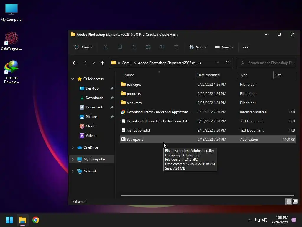Image resolution: width=302 pixels, height=227 pixels.
Task: Select the resources folder
Action: point(208,103)
